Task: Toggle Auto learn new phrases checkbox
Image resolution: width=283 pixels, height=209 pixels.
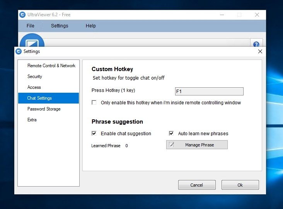Action: tap(171, 133)
